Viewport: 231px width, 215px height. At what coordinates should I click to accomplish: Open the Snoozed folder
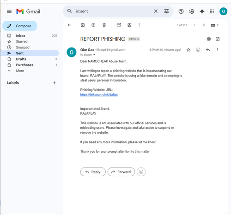30,48
